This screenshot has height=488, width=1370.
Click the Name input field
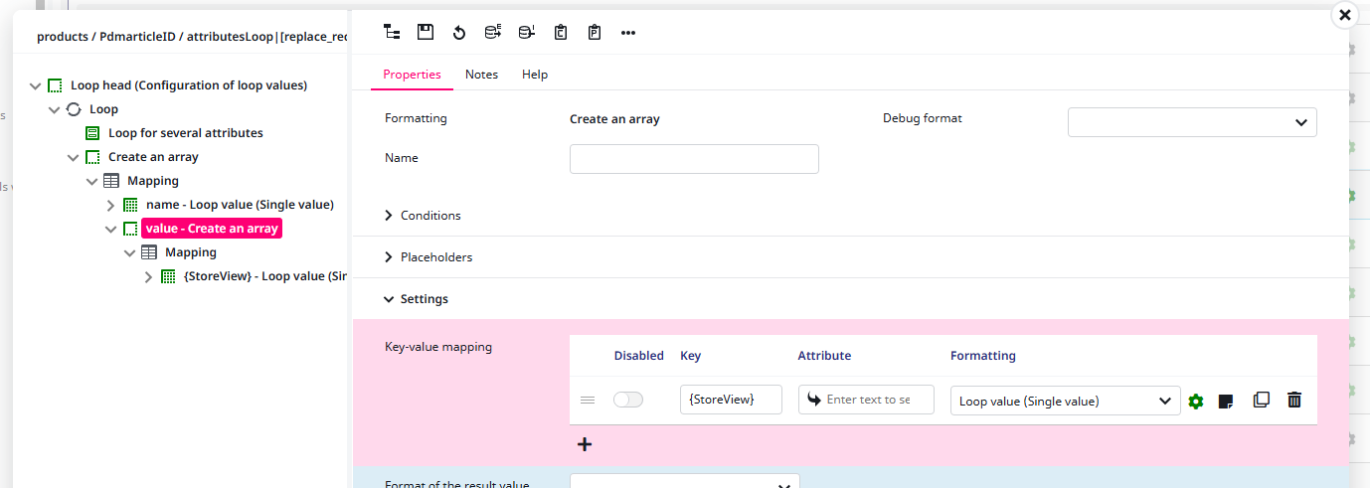click(x=694, y=159)
